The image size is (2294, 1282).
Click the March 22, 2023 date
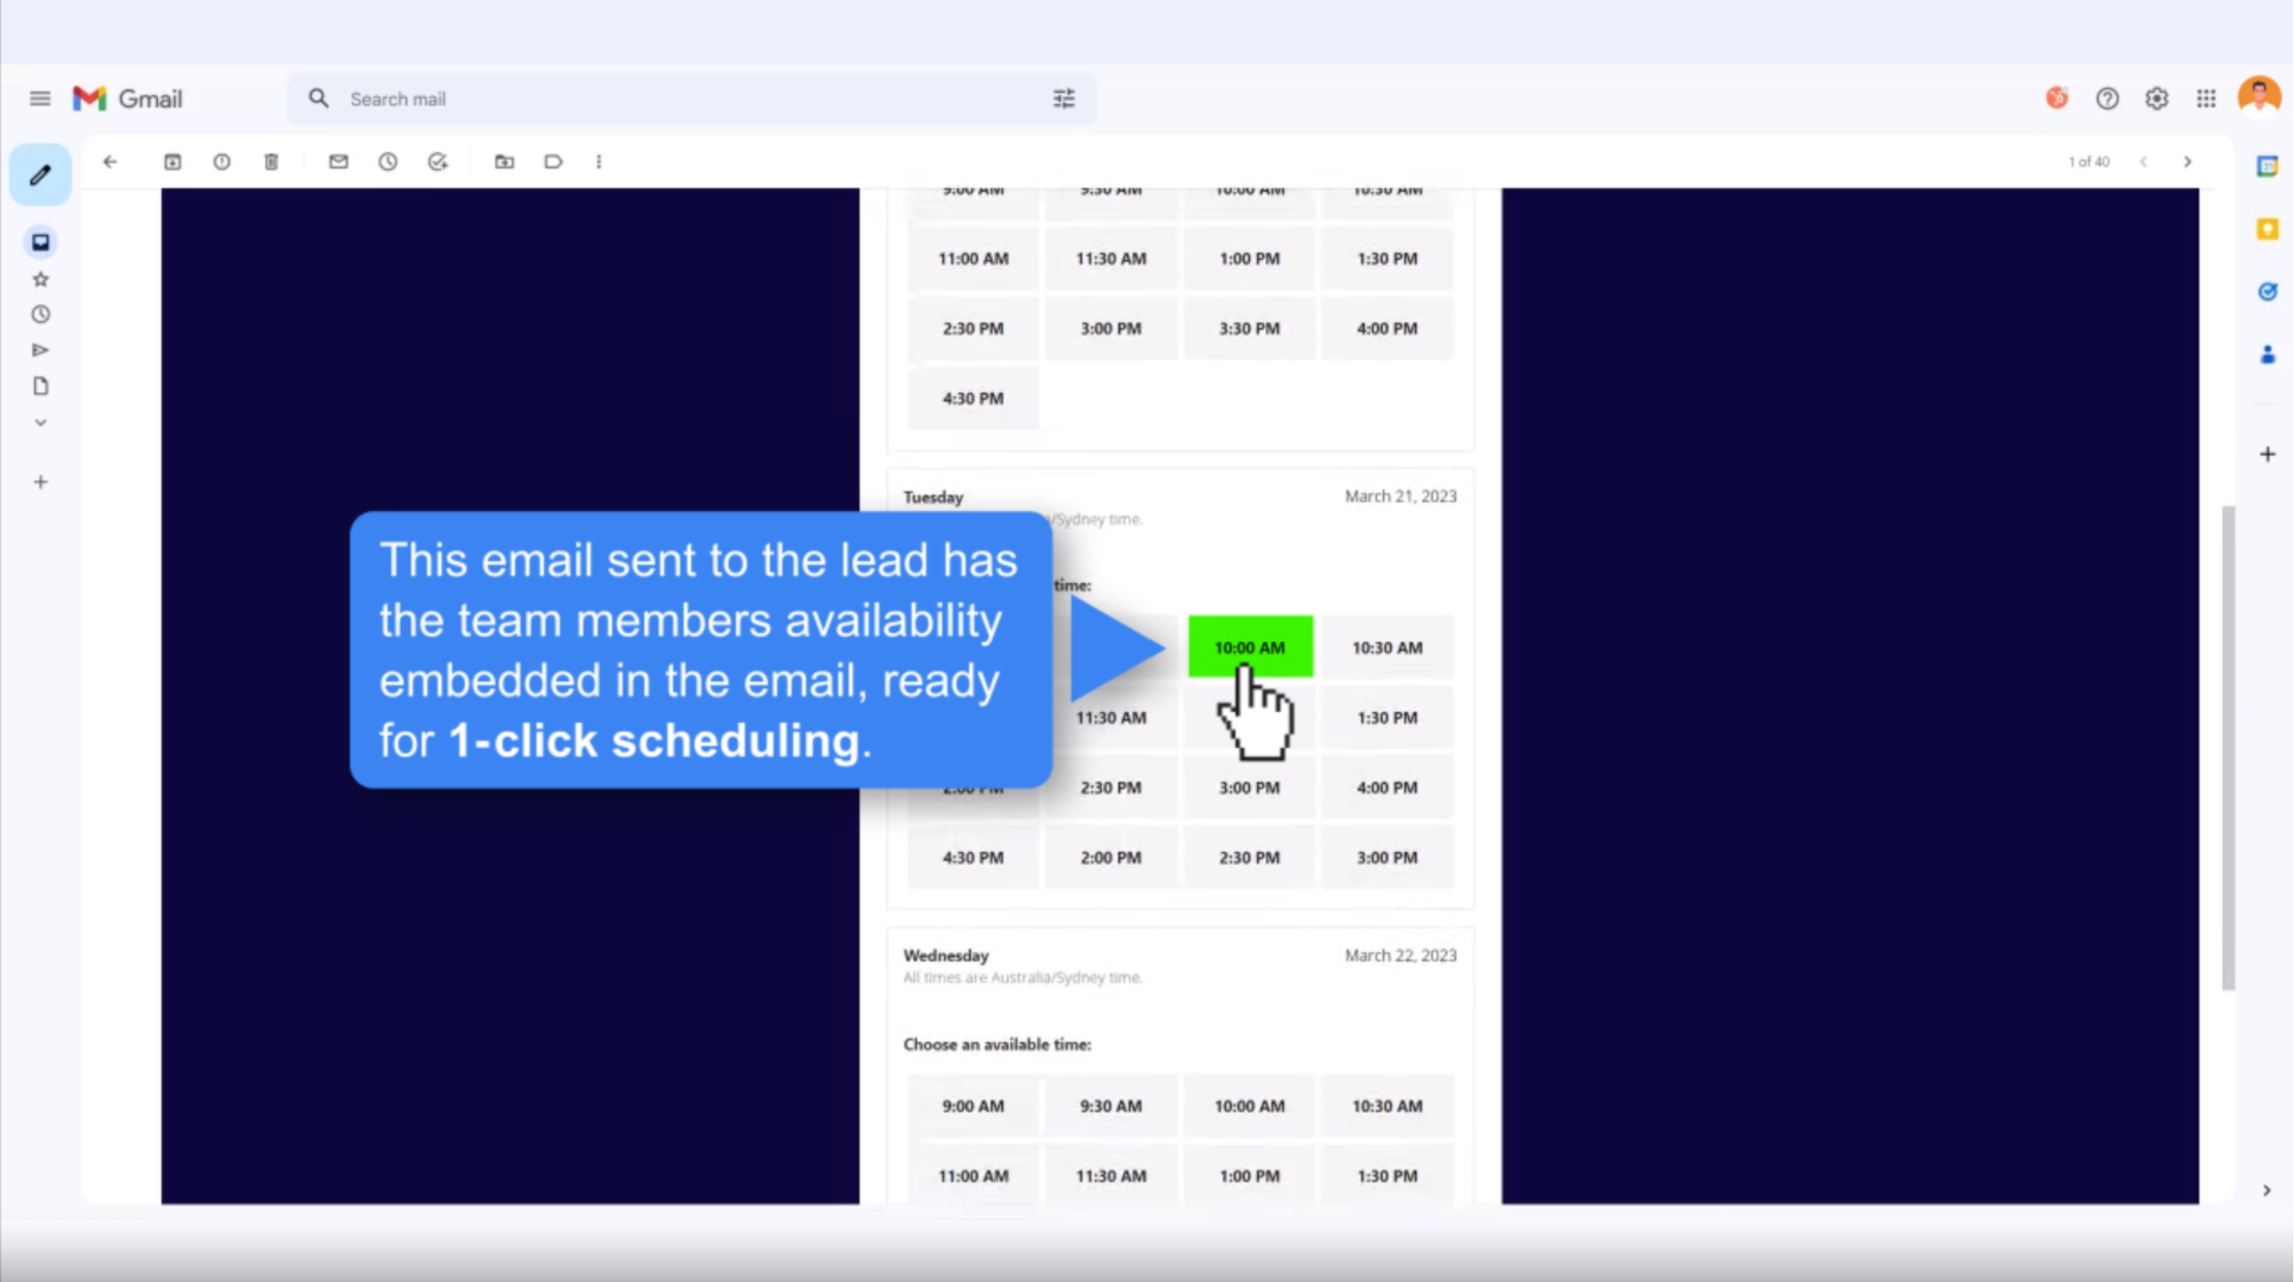pyautogui.click(x=1401, y=955)
